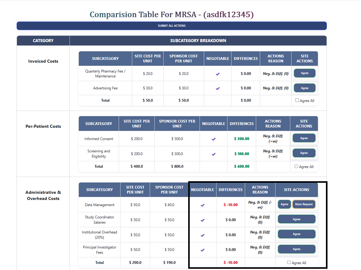Image resolution: width=361 pixels, height=270 pixels.
Task: Select the Category column header
Action: (x=43, y=40)
